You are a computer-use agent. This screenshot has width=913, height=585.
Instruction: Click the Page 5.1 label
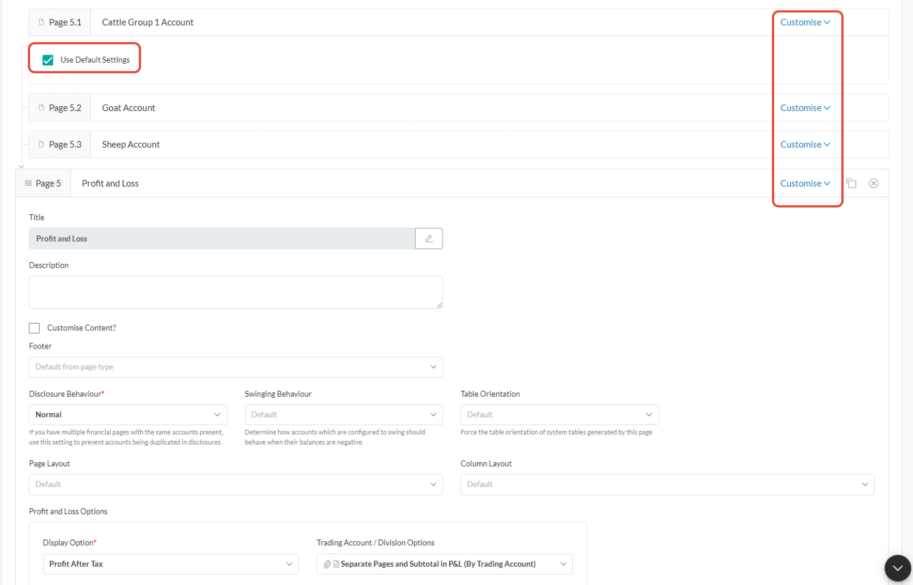pos(65,22)
